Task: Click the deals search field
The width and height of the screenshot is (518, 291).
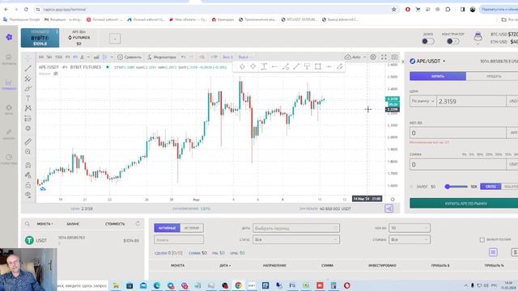Action: pyautogui.click(x=179, y=240)
